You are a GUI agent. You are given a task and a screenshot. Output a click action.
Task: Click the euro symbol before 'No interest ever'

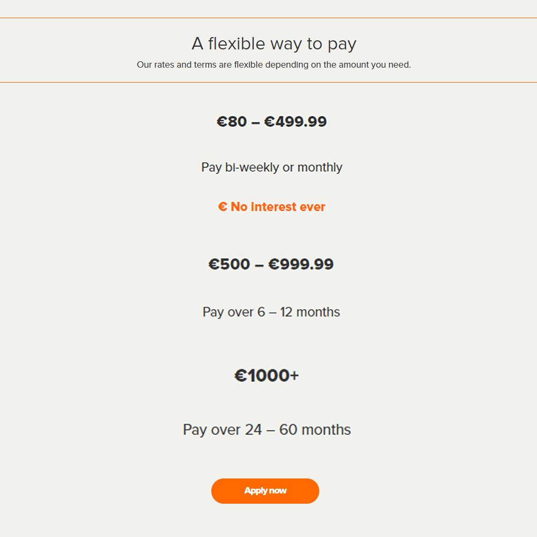(x=223, y=207)
